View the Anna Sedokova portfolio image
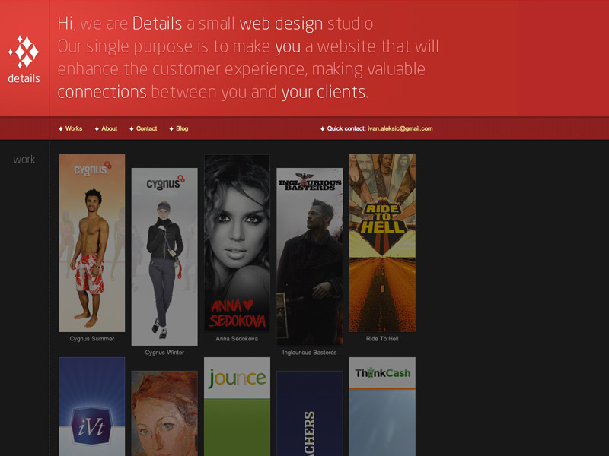 click(x=237, y=243)
